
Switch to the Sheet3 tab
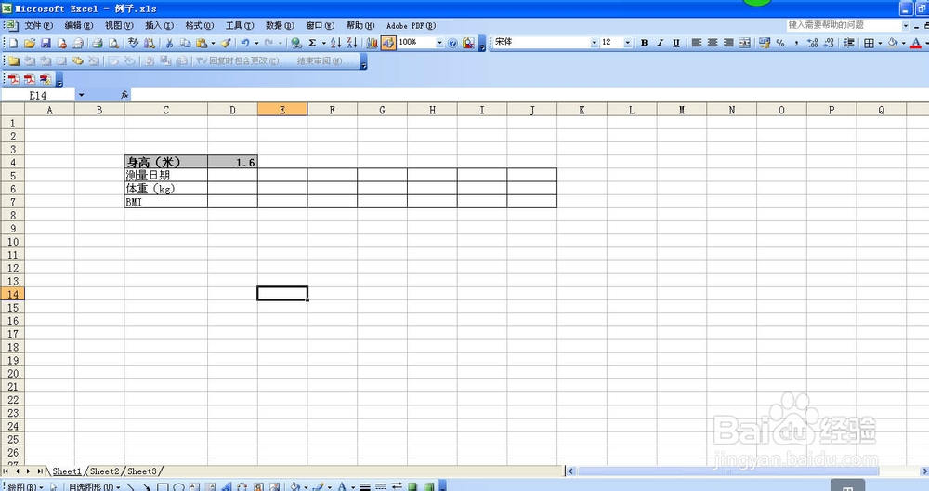click(x=142, y=471)
